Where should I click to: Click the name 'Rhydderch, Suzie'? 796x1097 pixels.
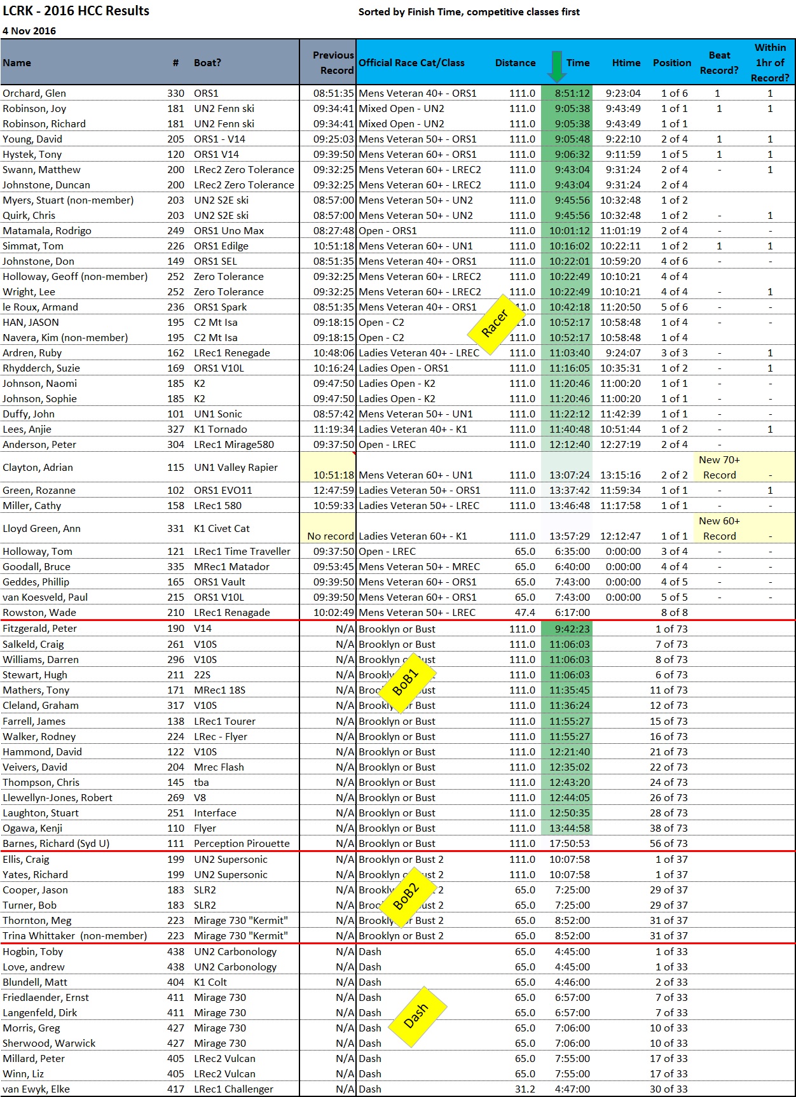click(41, 368)
